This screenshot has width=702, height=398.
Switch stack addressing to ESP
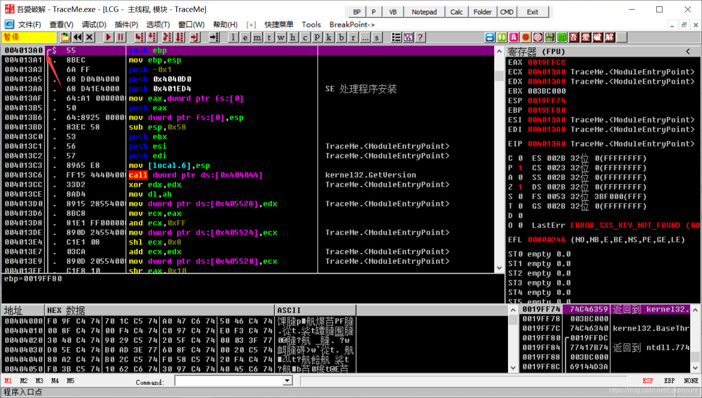pyautogui.click(x=648, y=381)
